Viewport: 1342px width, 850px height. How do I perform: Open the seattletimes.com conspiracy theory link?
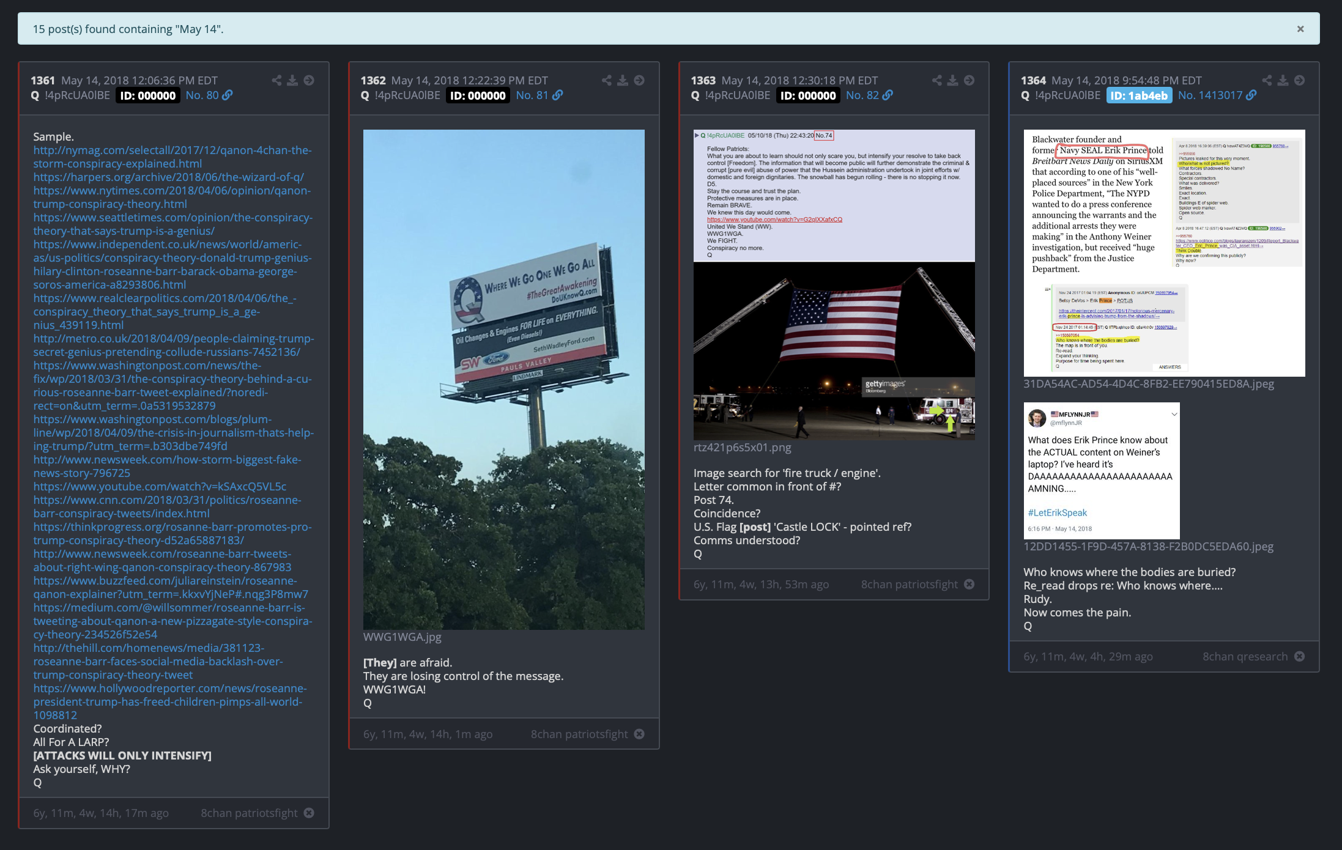(173, 224)
